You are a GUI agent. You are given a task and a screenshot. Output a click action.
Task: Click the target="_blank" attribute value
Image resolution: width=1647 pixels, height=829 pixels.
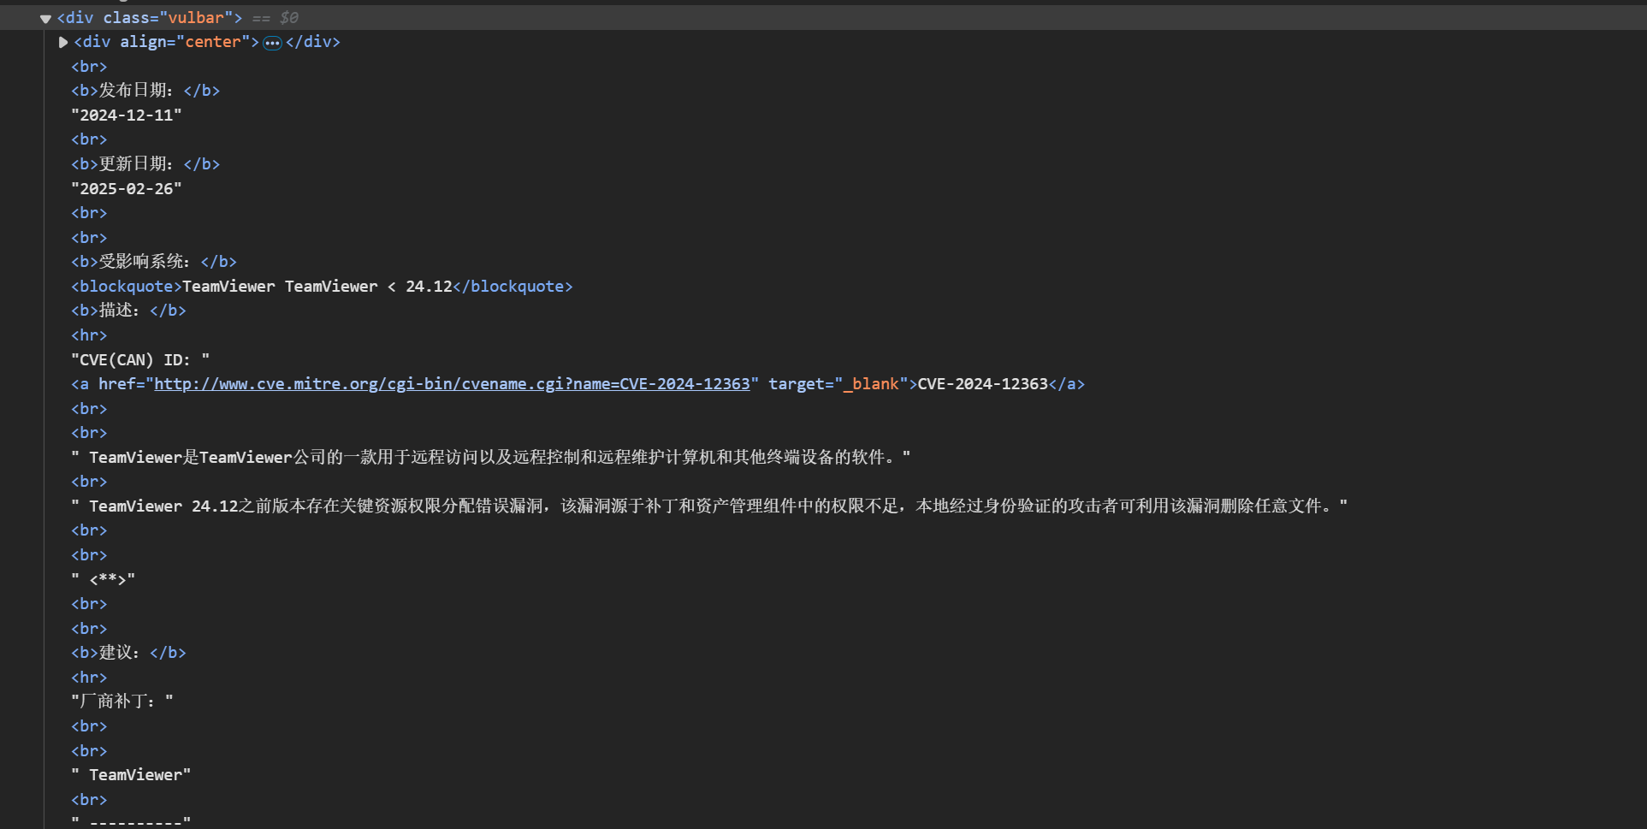(872, 384)
